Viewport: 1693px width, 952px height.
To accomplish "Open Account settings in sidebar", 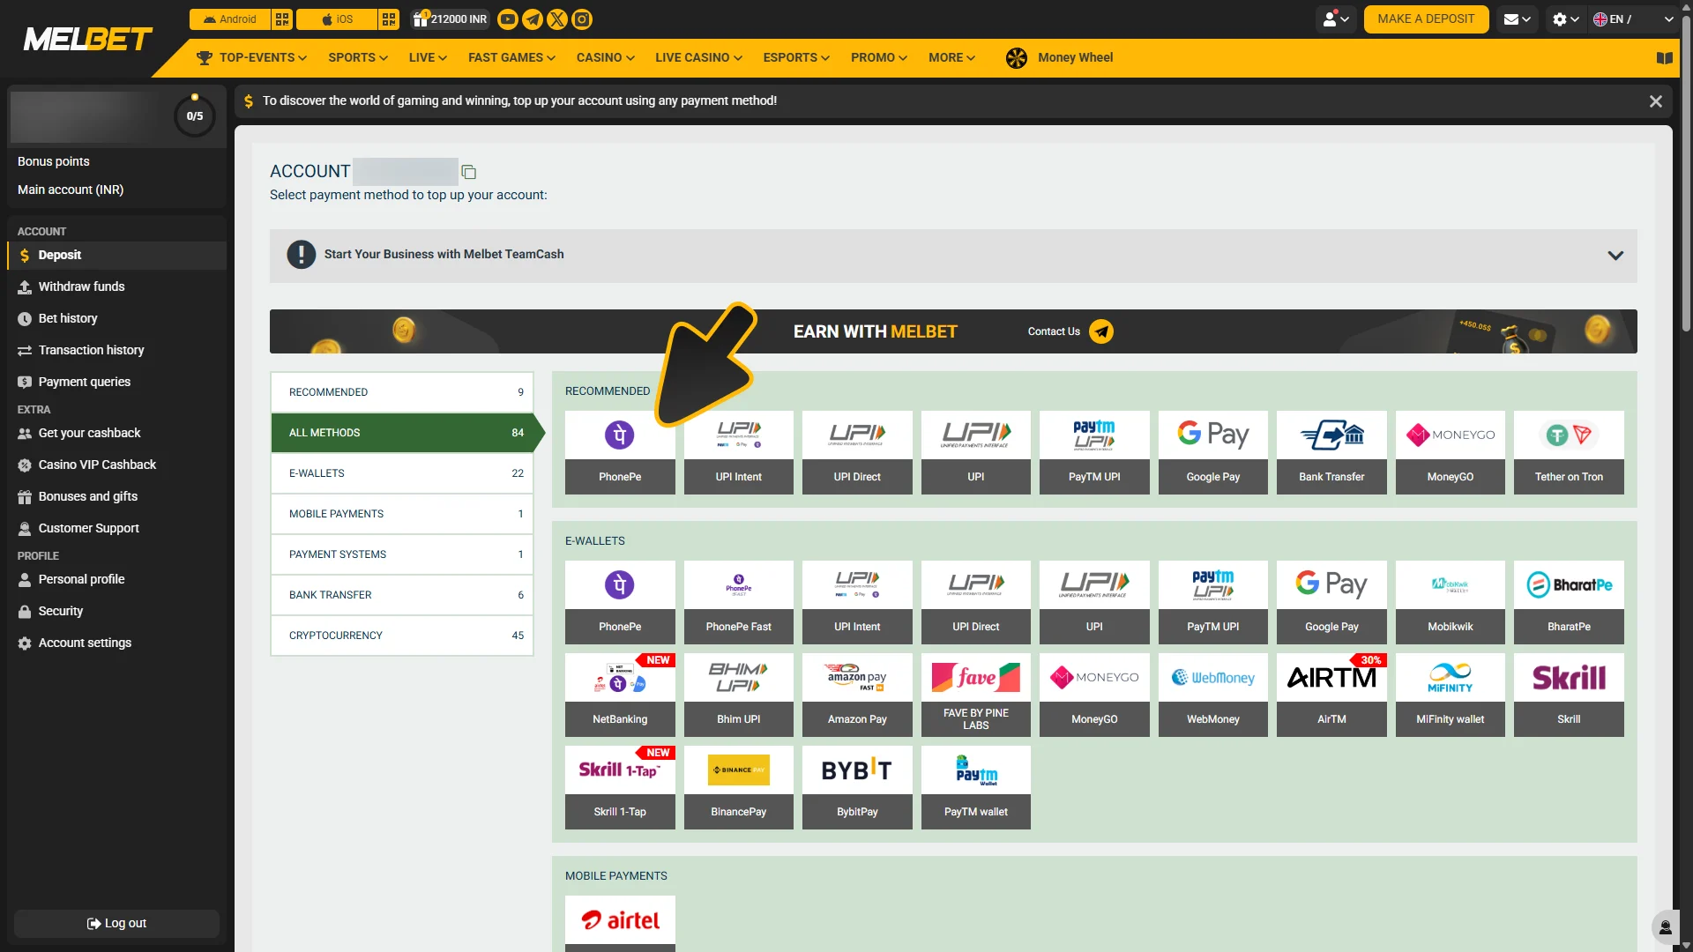I will point(116,643).
